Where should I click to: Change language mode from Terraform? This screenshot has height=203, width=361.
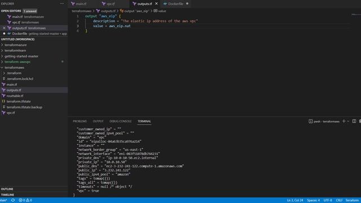point(352,200)
